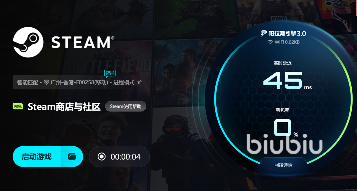
Task: Click the 45 ms real-time latency reading
Action: (287, 80)
